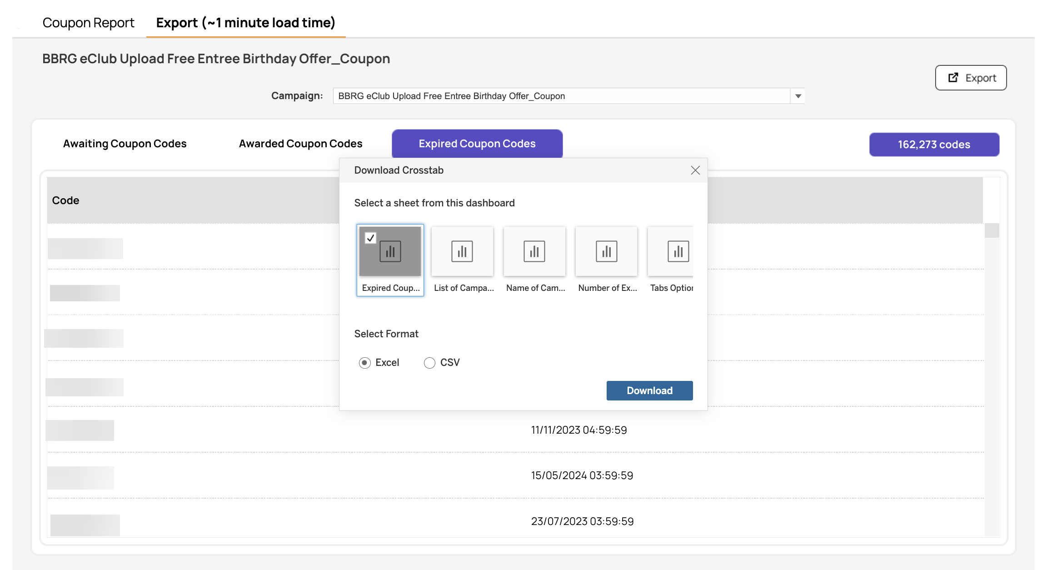Choose the CSV format radio button
The image size is (1037, 570).
click(429, 363)
